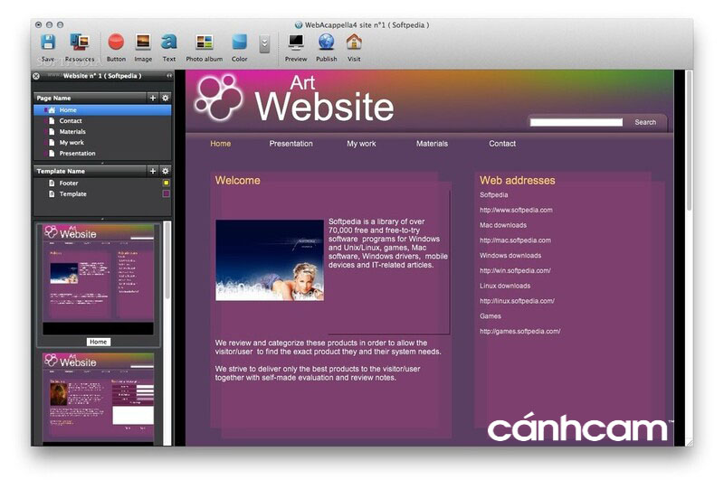Select the Home page thumbnail

click(99, 279)
